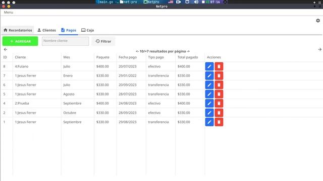Viewport: 323px width, 181px height.
Task: Click the volume icon in the top bar
Action: point(196,2)
